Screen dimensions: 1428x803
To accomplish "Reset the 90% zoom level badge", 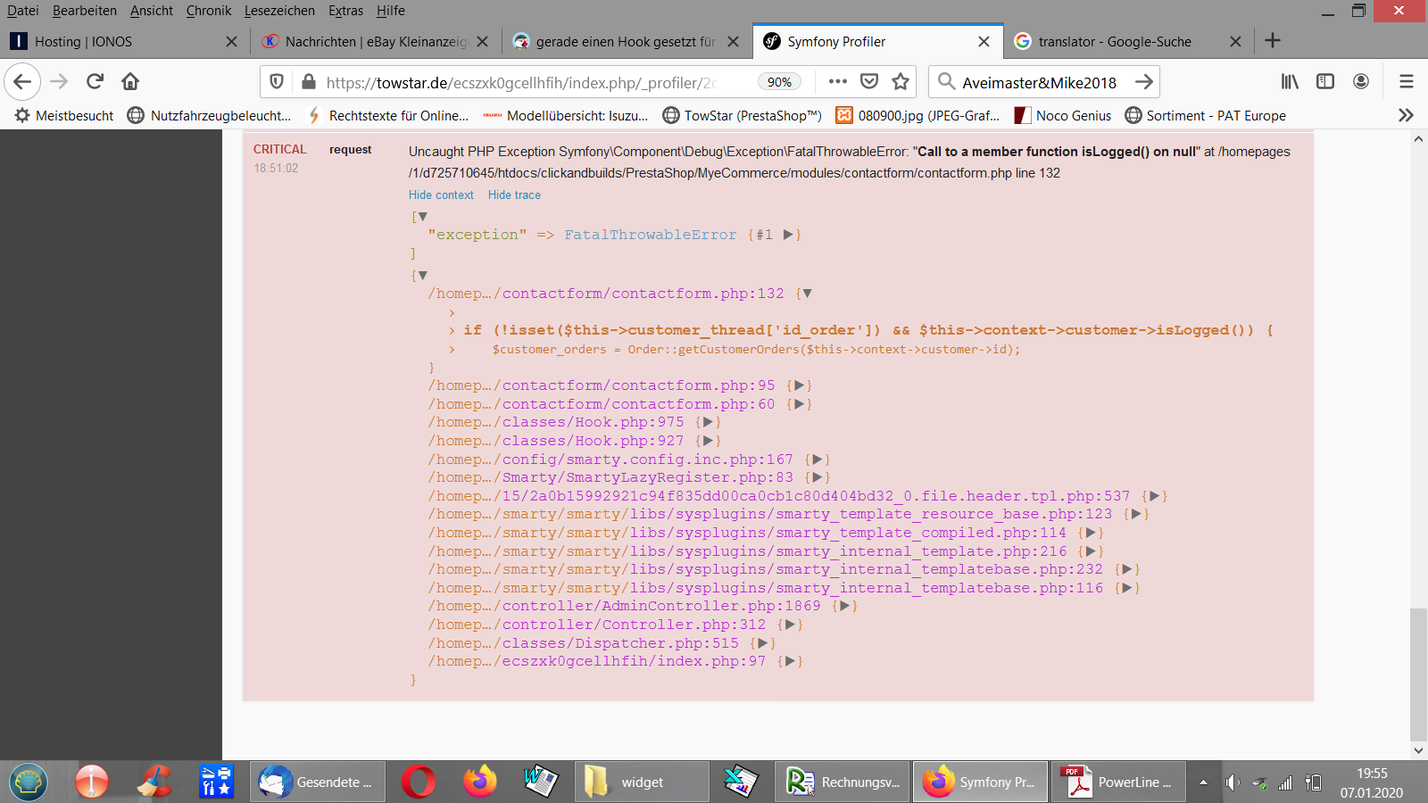I will coord(779,82).
